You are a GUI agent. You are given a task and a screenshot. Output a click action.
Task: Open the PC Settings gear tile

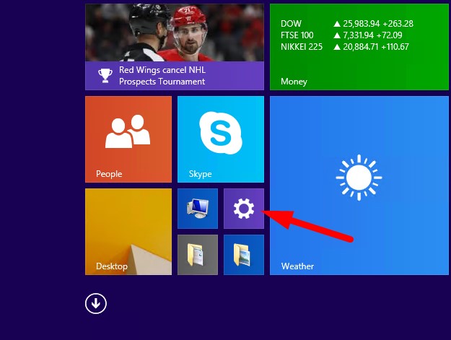point(244,209)
